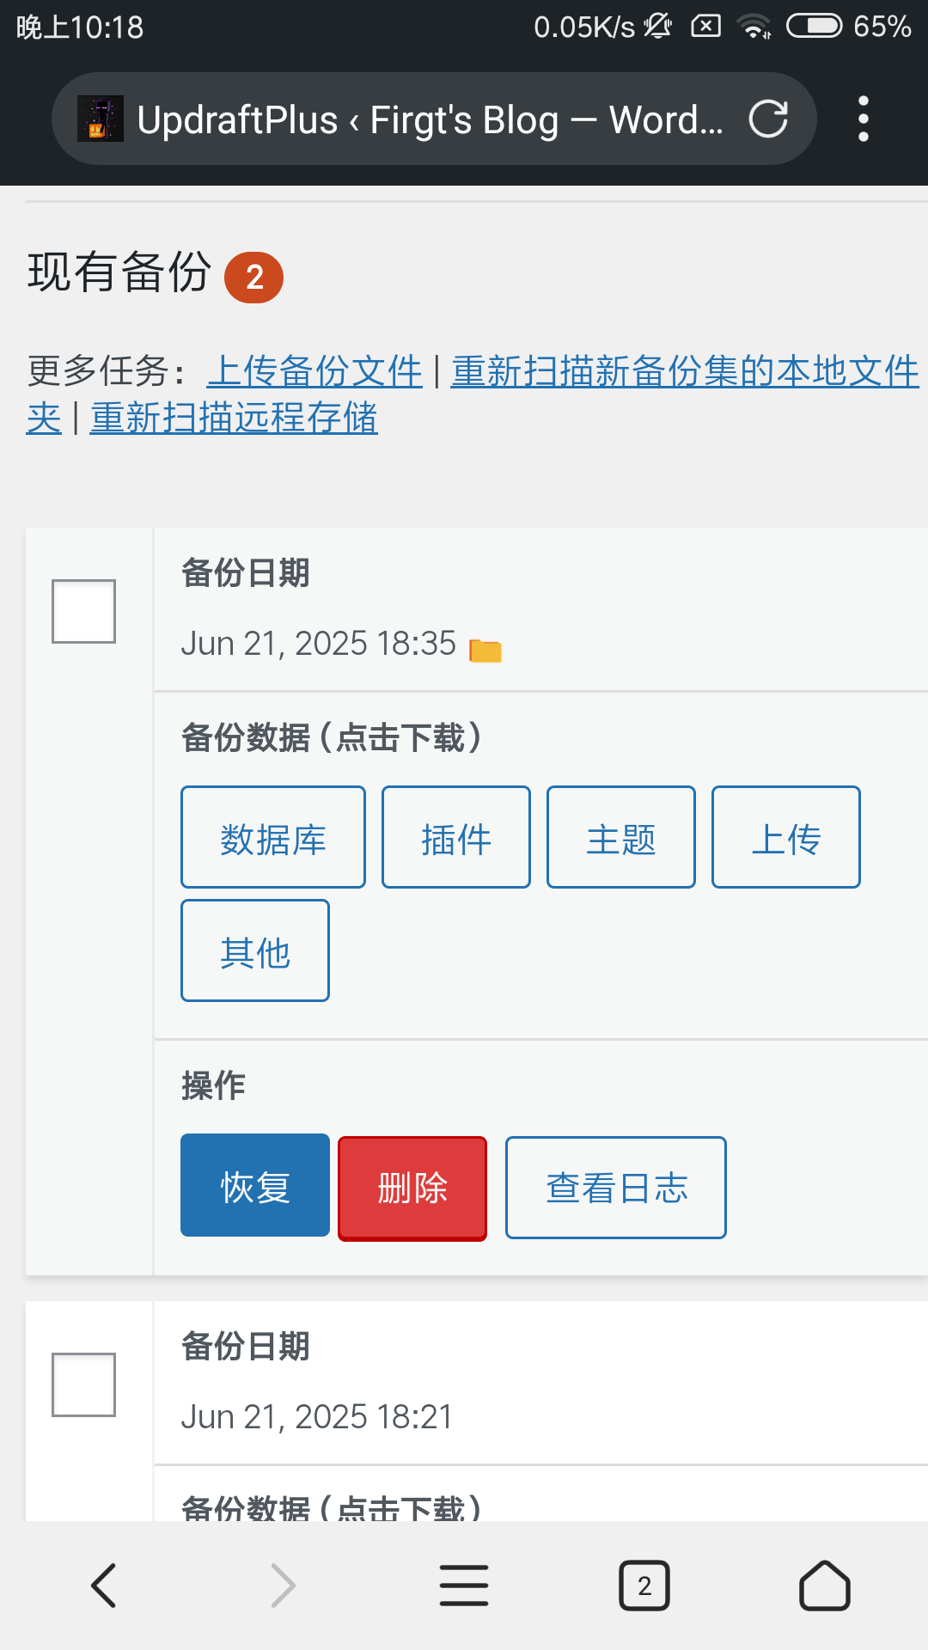928x1650 pixels.
Task: Open the browser three-dot overflow menu
Action: [864, 119]
